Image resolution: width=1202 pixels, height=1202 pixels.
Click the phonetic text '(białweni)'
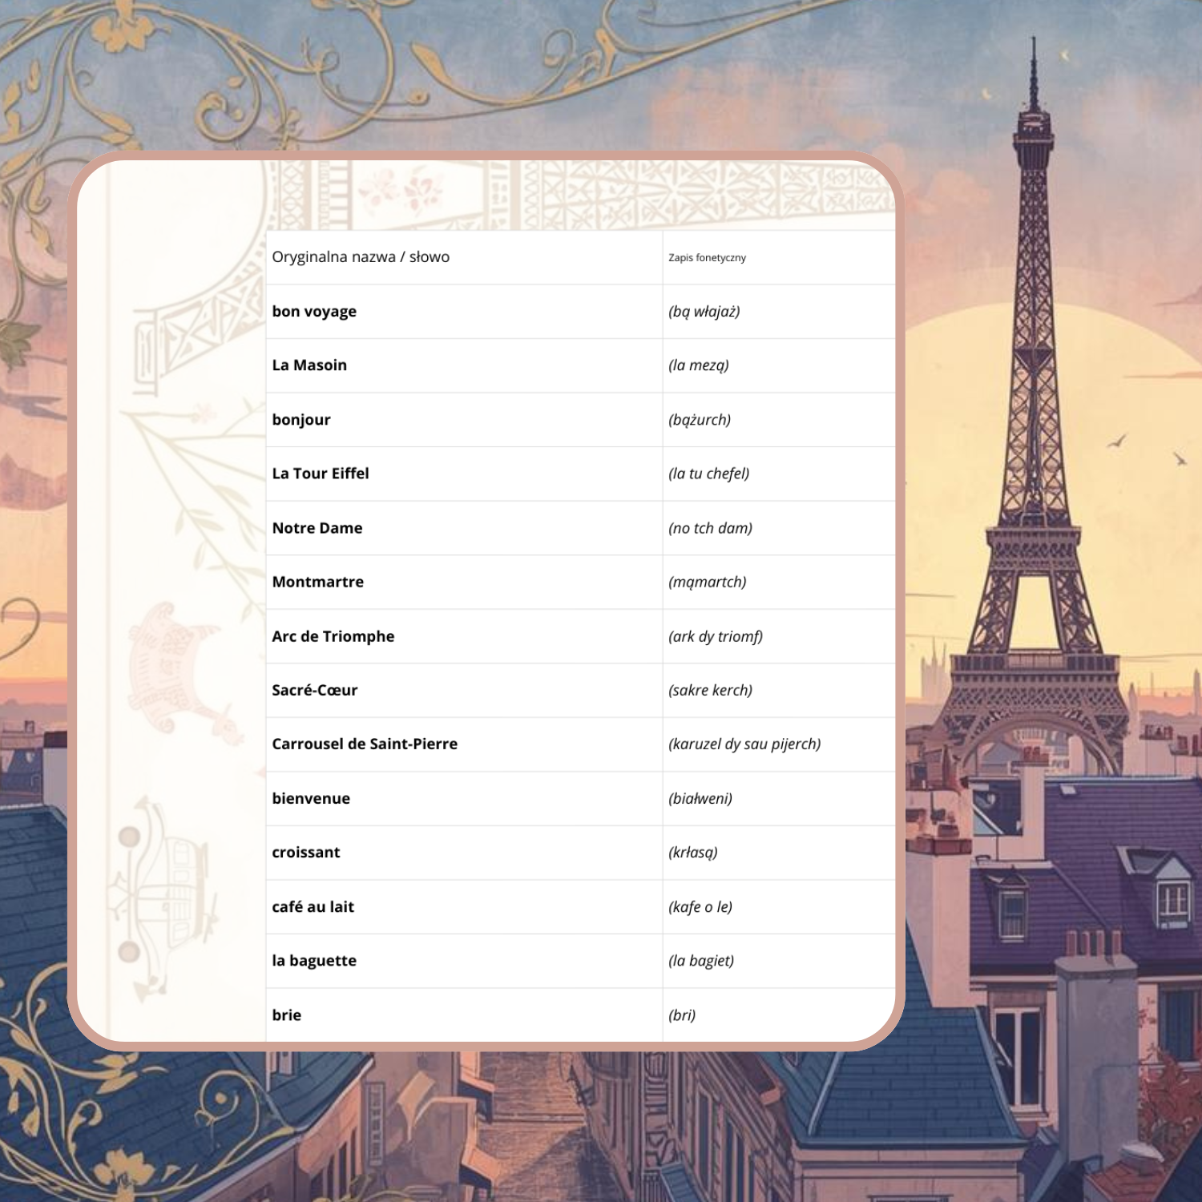coord(700,798)
